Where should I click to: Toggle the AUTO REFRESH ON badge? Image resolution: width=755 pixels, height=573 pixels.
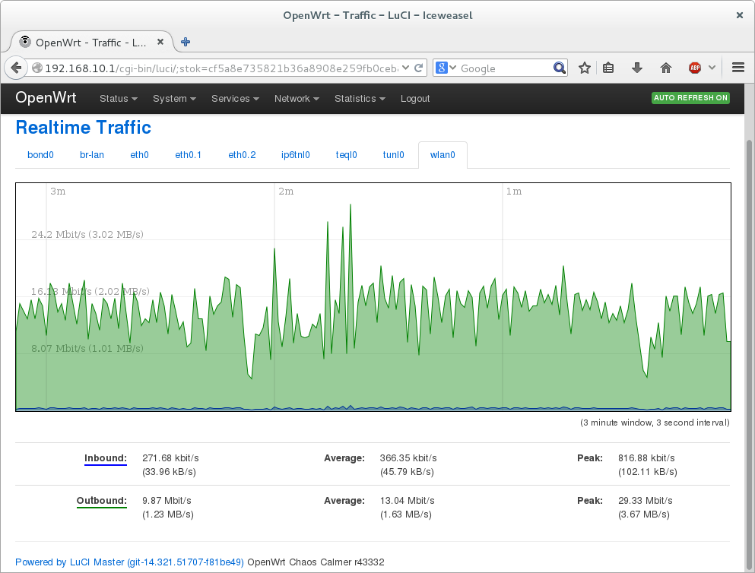point(690,98)
